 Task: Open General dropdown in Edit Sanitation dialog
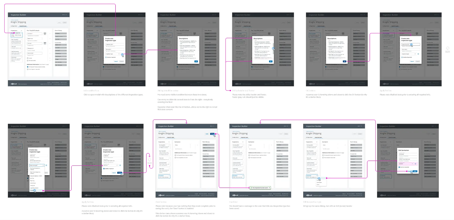(x=406, y=164)
